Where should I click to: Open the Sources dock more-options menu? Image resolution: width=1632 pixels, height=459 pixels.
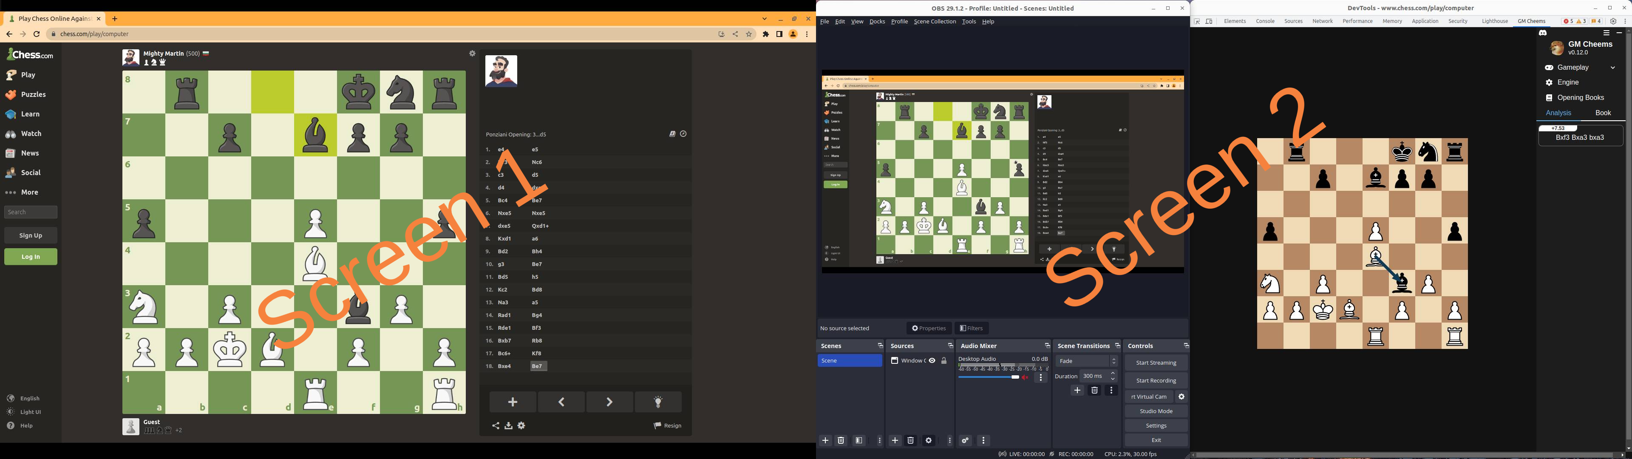(x=949, y=441)
